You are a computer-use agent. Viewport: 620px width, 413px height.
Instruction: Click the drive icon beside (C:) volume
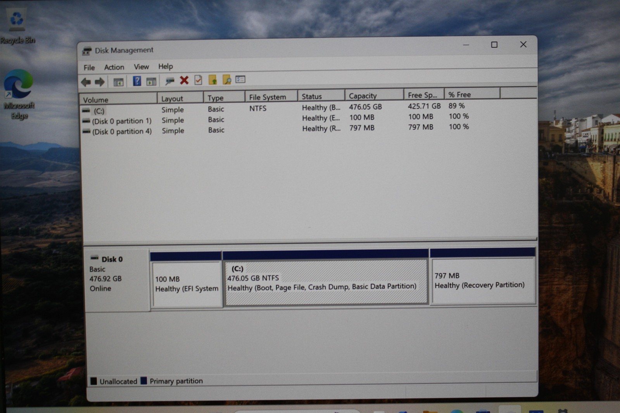tap(86, 111)
